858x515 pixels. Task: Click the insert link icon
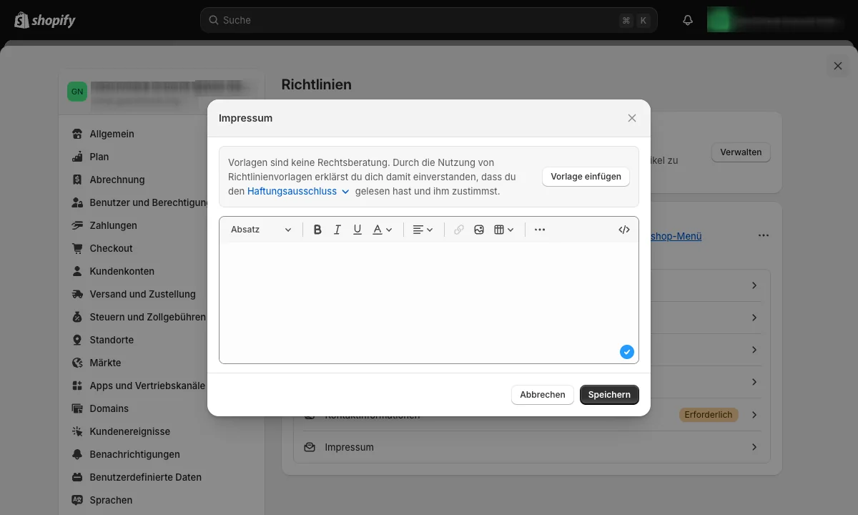click(x=459, y=230)
